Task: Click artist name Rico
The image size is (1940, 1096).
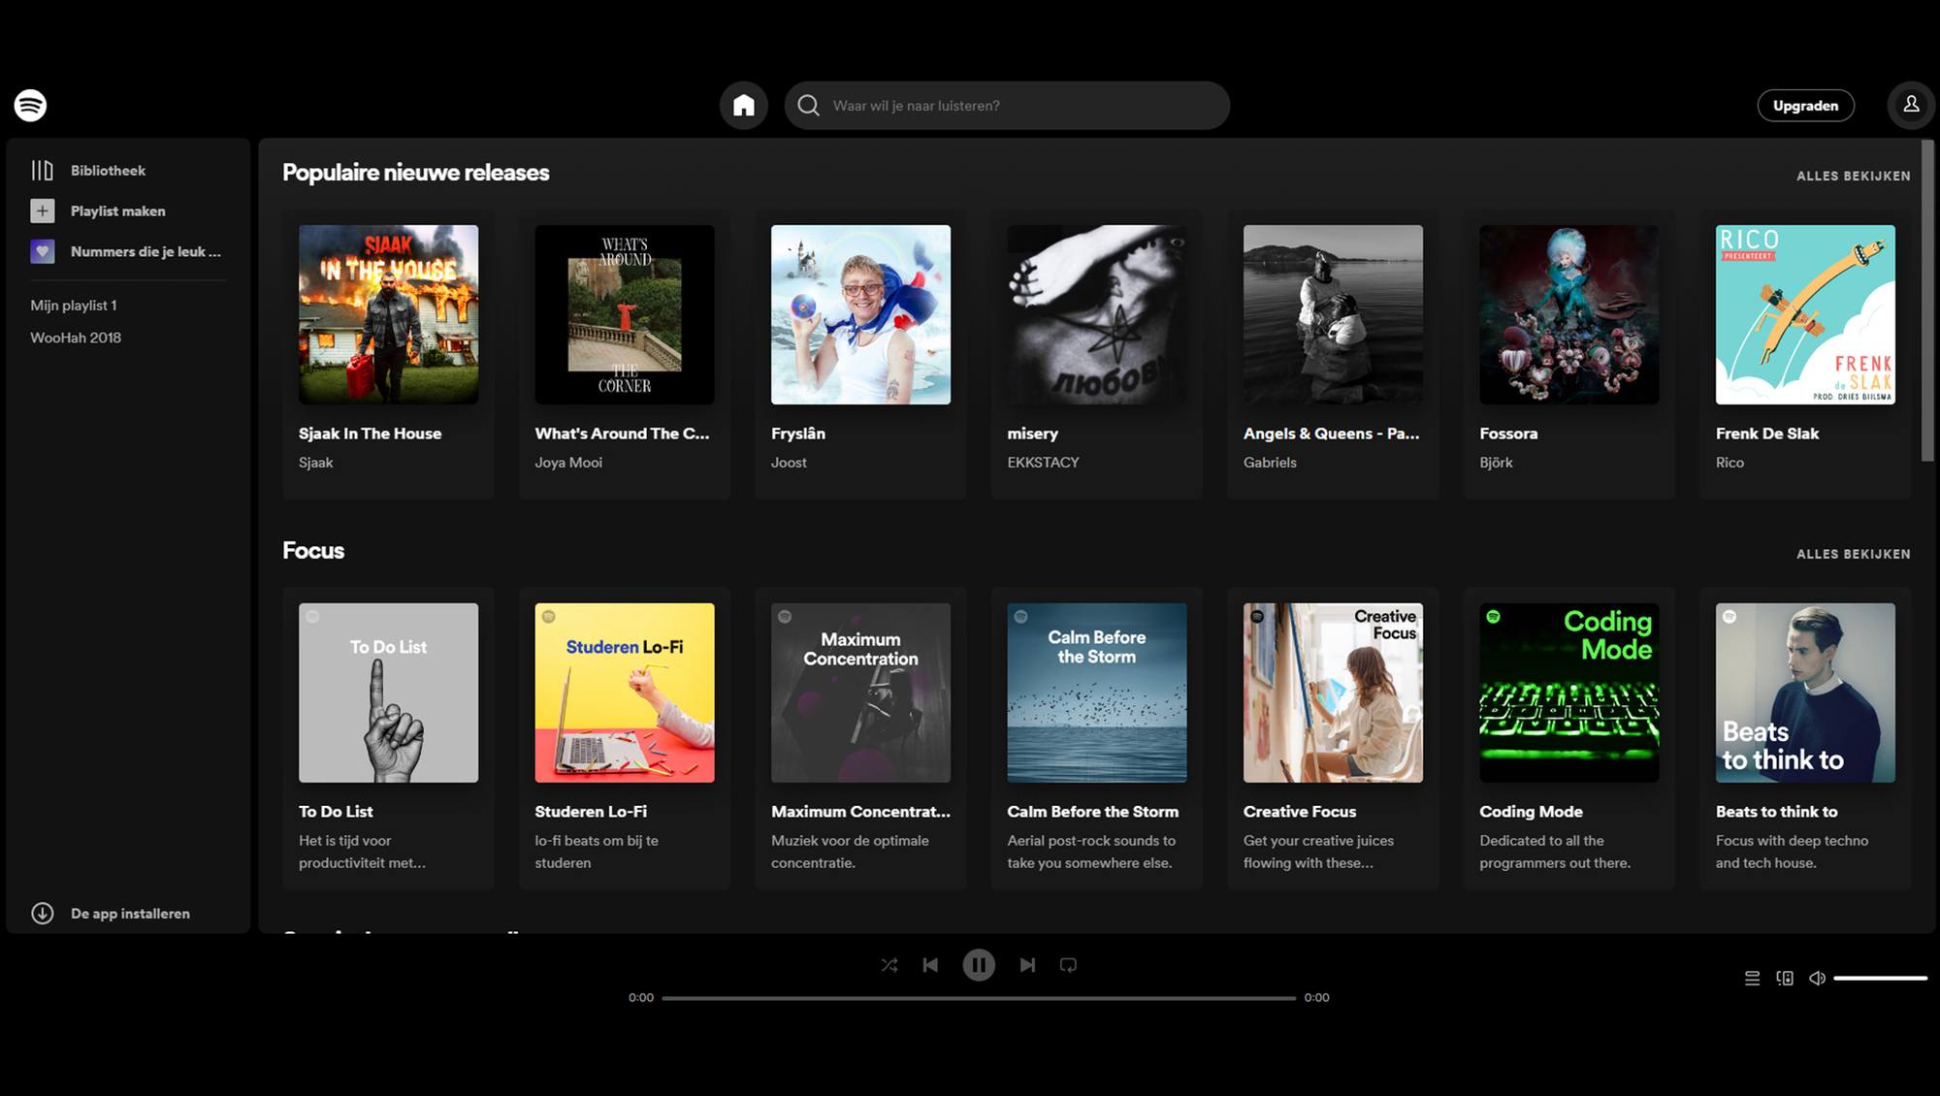Action: point(1730,463)
